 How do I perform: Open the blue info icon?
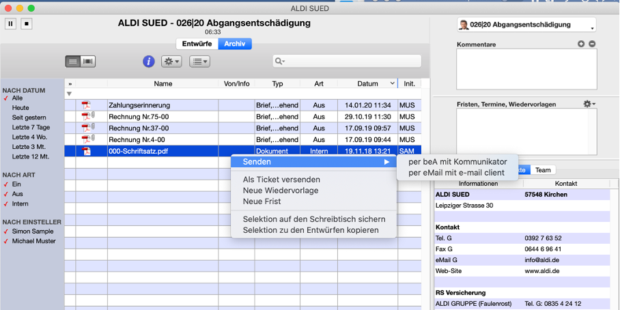[x=149, y=61]
